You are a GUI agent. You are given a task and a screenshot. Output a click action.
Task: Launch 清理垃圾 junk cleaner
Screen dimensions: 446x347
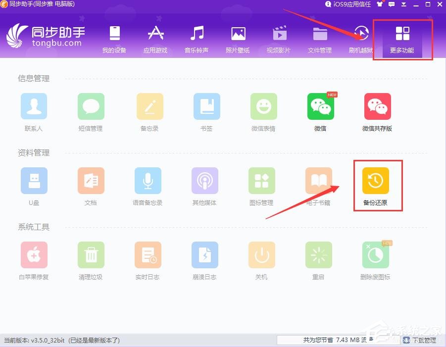[x=91, y=255]
